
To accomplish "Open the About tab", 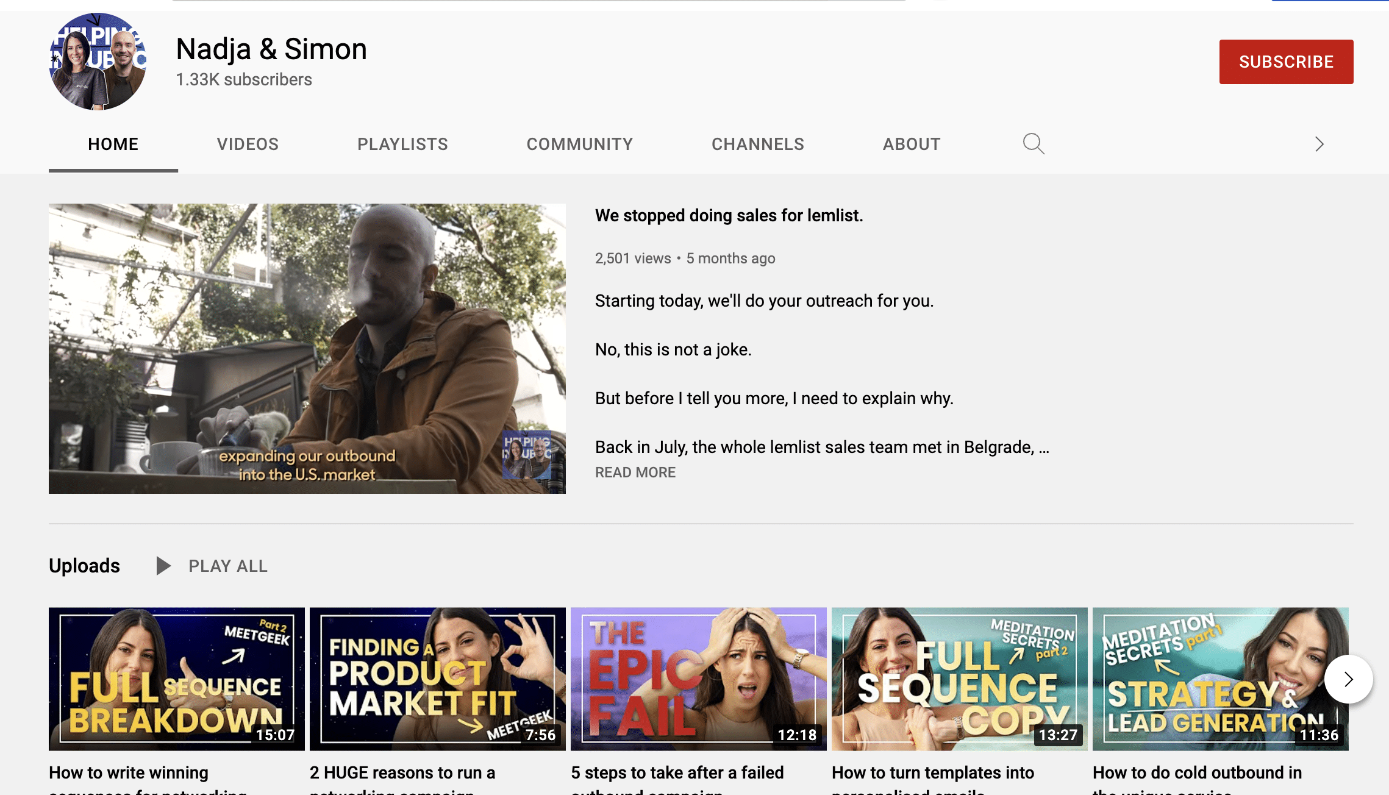I will click(x=912, y=144).
